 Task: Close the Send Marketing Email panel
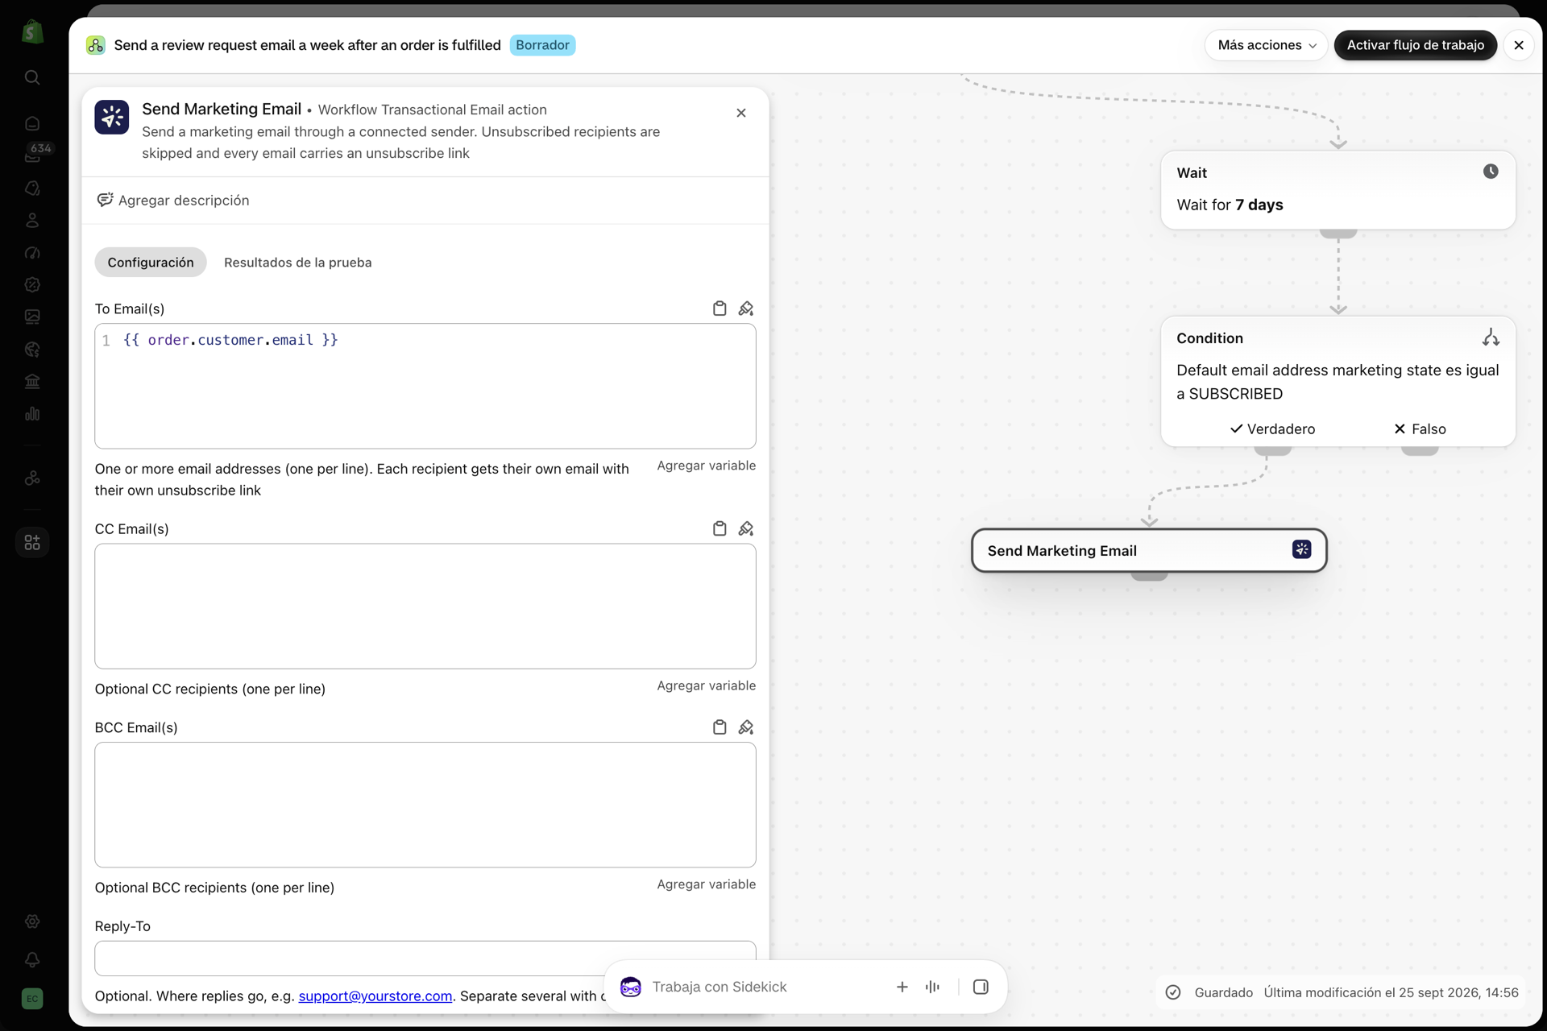click(x=741, y=113)
